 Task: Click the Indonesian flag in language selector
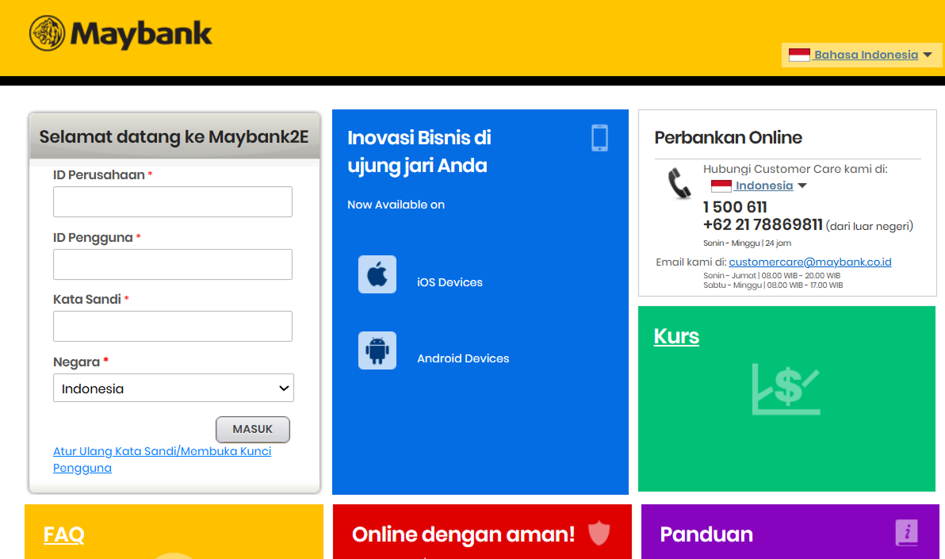tap(799, 55)
